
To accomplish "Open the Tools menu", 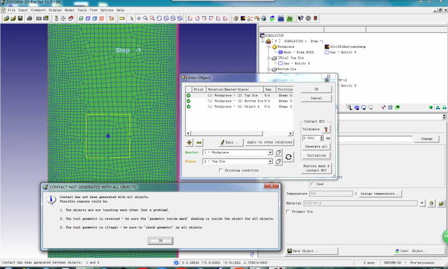I will 82,10.
